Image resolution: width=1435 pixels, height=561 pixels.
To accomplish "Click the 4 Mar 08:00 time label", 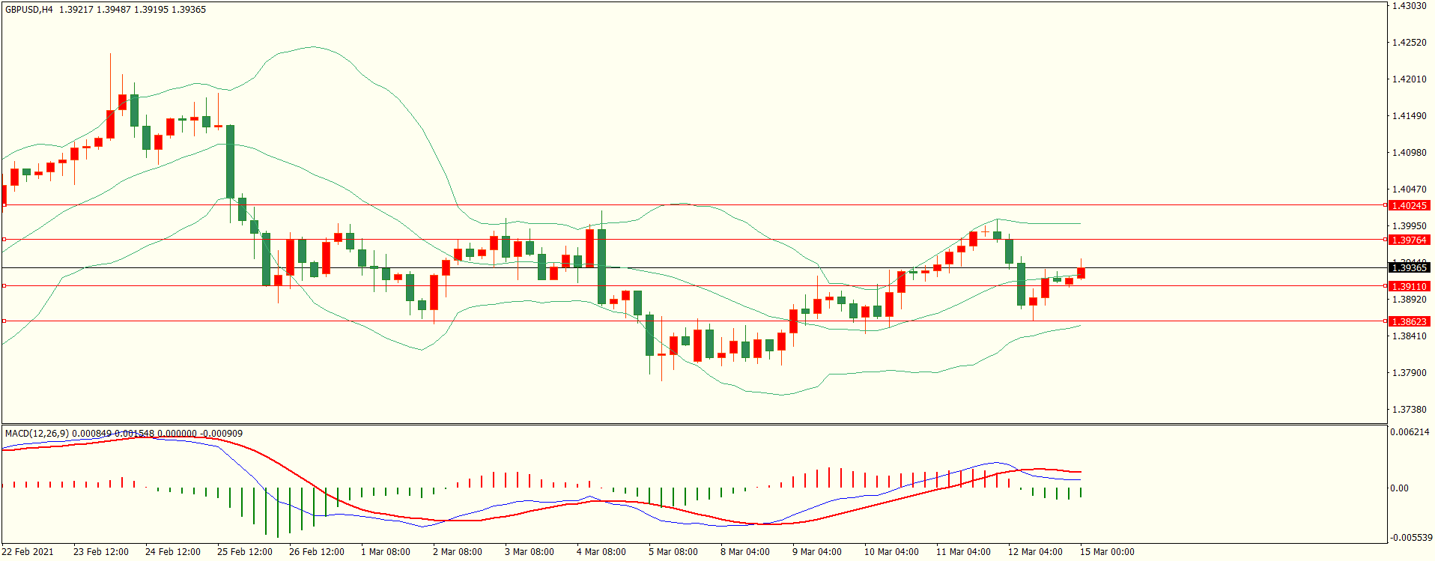I will [601, 552].
